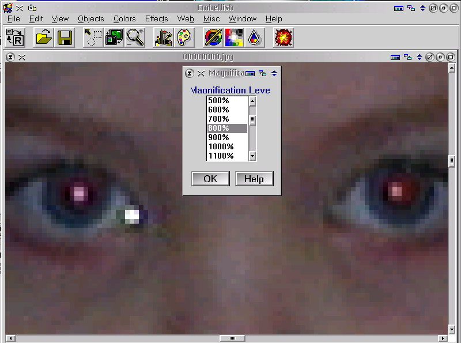Click the red pupil of the left eye
This screenshot has height=343, width=461.
[80, 193]
